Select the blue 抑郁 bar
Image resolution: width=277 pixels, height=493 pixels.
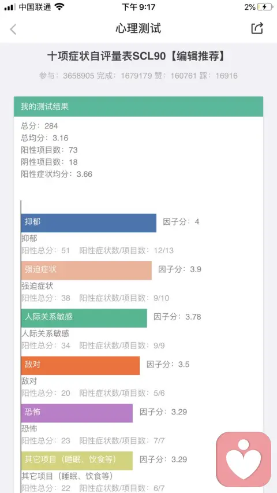point(88,223)
